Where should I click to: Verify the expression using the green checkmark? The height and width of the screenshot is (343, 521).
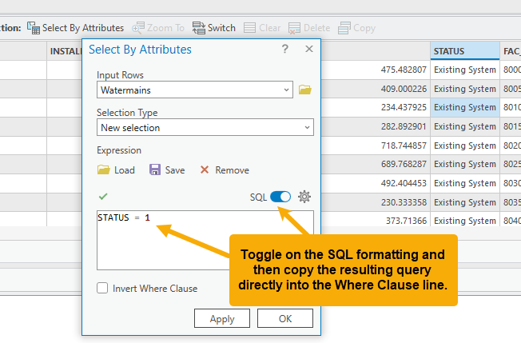click(103, 197)
